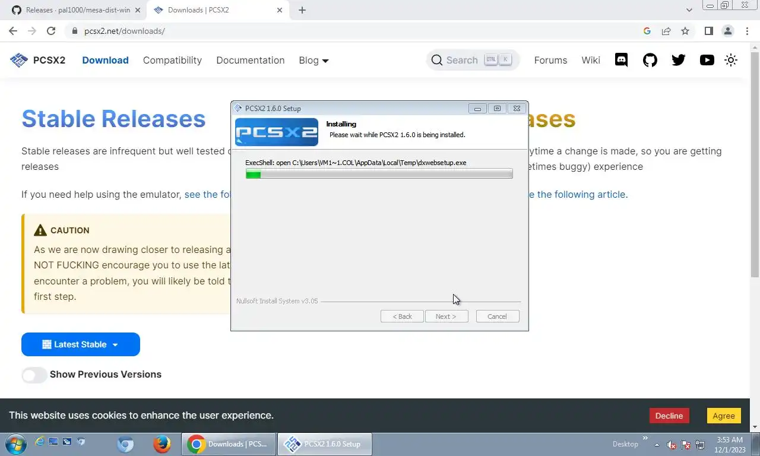760x456 pixels.
Task: Click the site Search field
Action: (x=473, y=60)
